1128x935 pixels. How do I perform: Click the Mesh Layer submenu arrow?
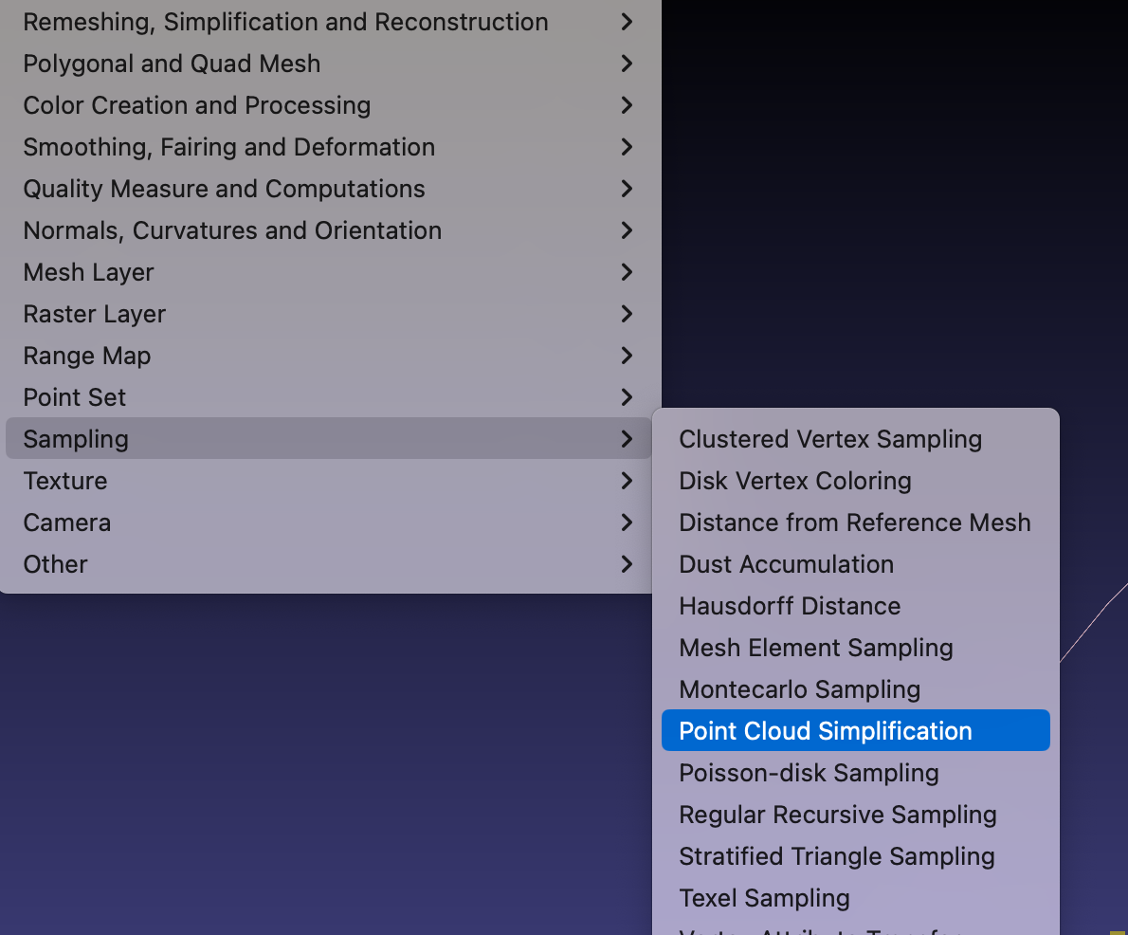coord(627,272)
